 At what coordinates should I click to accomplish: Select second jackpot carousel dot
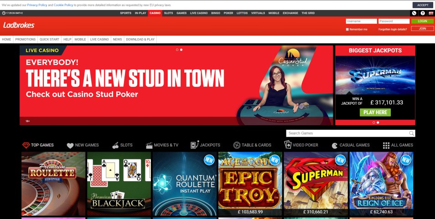pos(378,122)
